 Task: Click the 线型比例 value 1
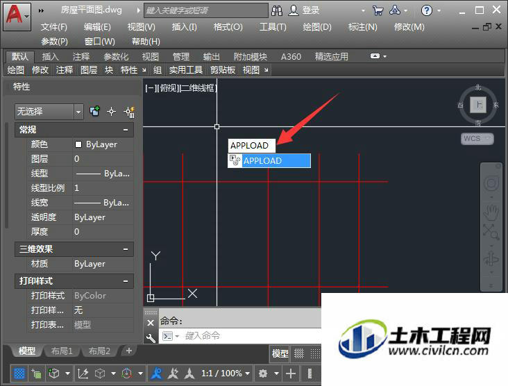click(77, 188)
